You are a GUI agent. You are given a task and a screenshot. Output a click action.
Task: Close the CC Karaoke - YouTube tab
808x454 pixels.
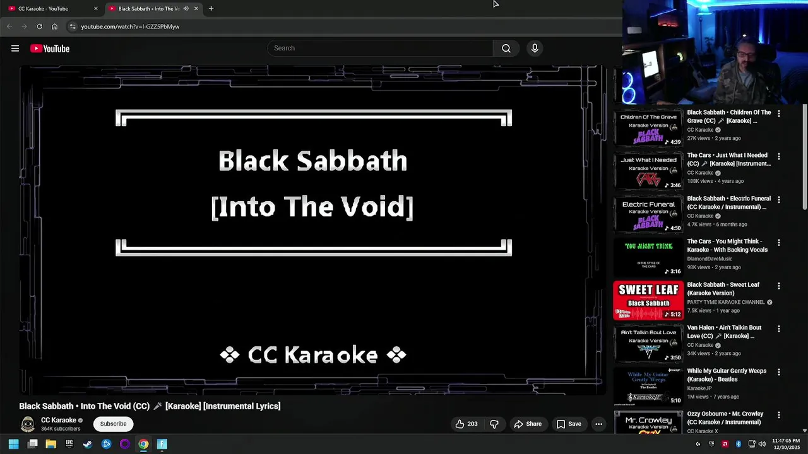coord(96,9)
